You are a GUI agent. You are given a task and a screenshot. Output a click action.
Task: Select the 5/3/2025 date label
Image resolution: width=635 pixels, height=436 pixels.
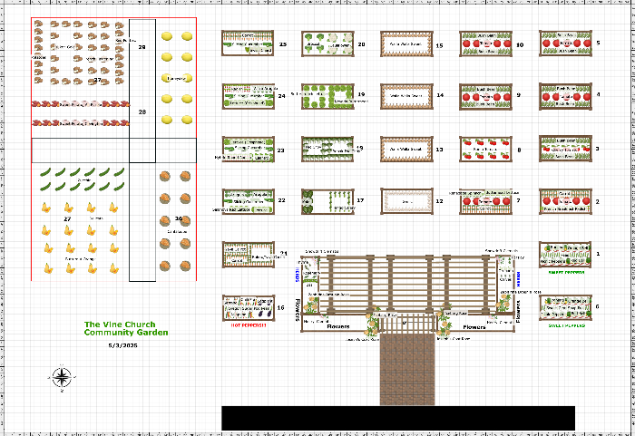click(x=122, y=345)
